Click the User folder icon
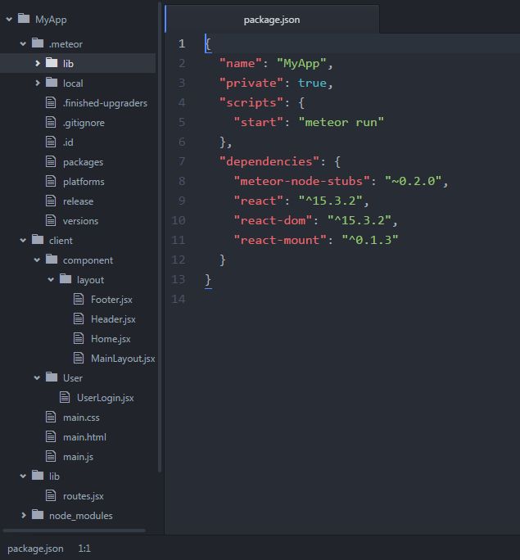520x560 pixels. click(52, 377)
